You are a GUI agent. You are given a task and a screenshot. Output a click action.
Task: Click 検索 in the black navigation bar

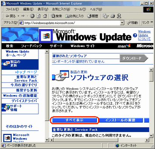[9, 46]
